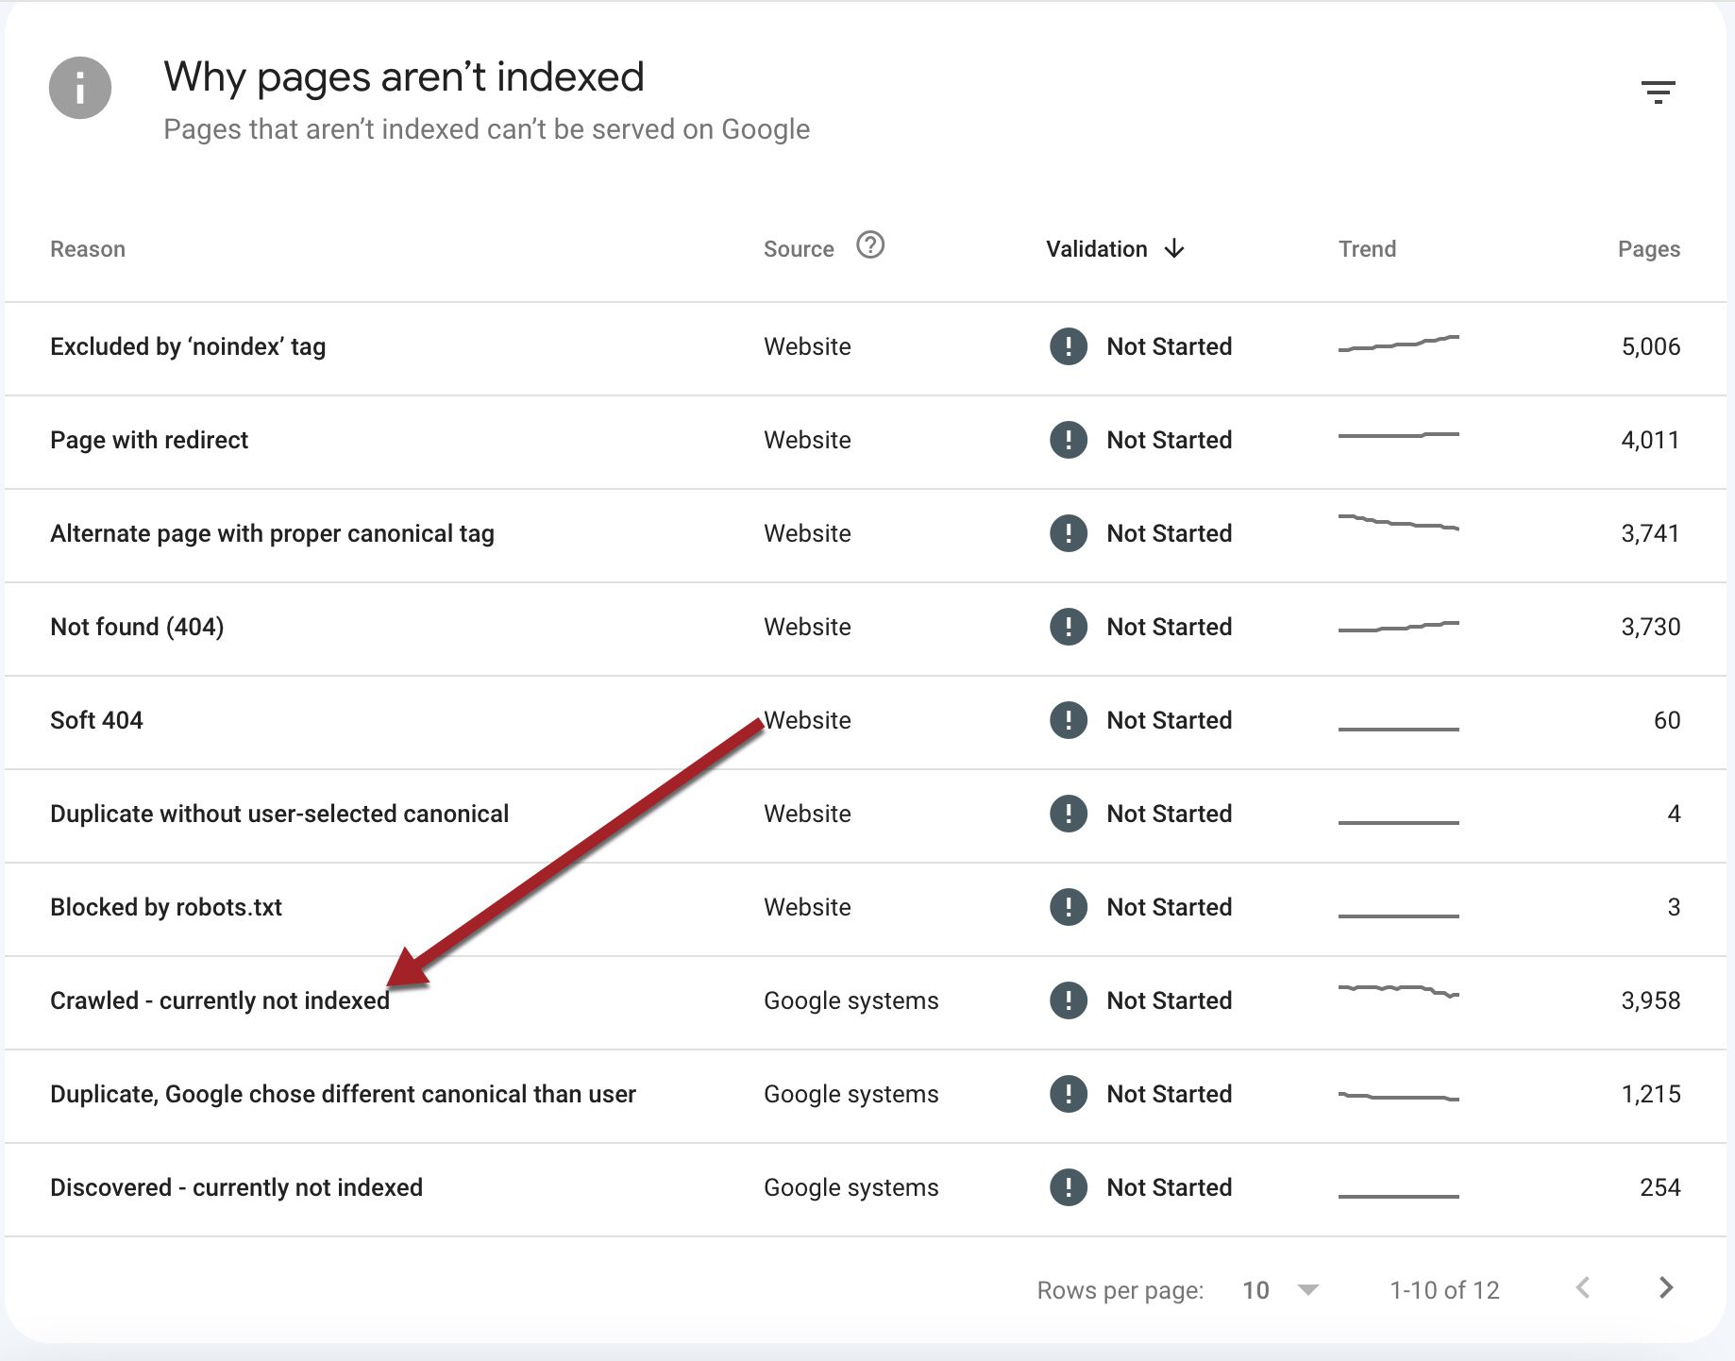Screen dimensions: 1735x1361
Task: Sort by the Validation column header
Action: pos(1096,249)
